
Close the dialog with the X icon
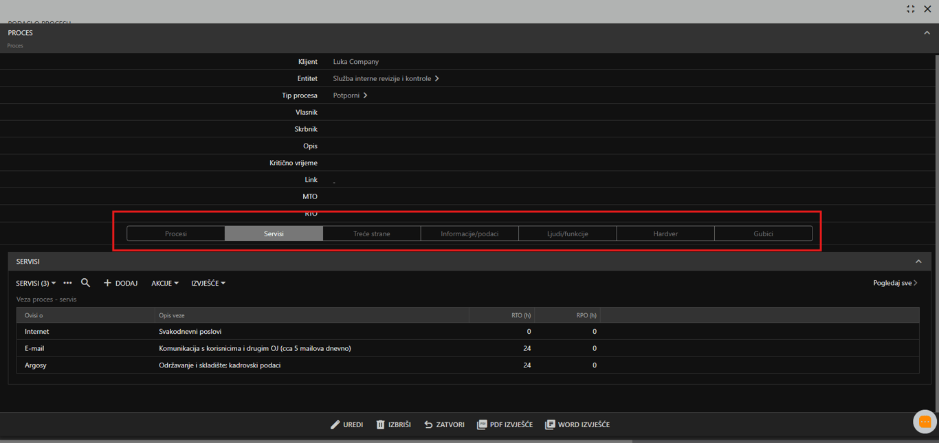point(927,9)
